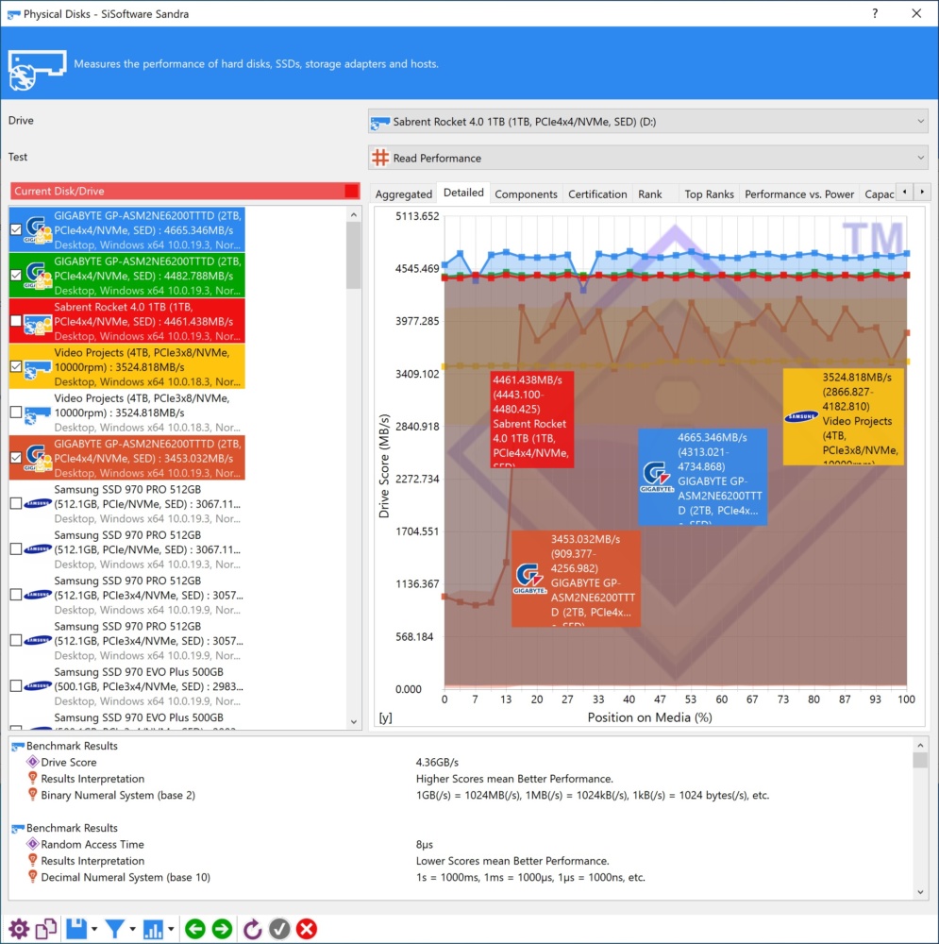The height and width of the screenshot is (944, 939).
Task: Select the Drive Score result row
Action: click(463, 762)
